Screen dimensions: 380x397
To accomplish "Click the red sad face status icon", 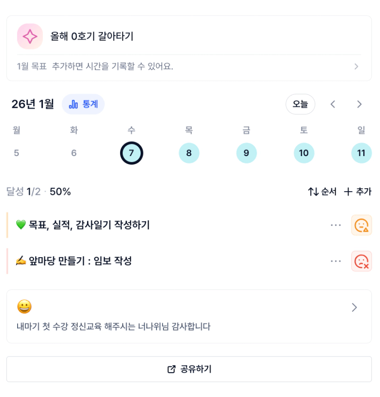I will click(361, 261).
